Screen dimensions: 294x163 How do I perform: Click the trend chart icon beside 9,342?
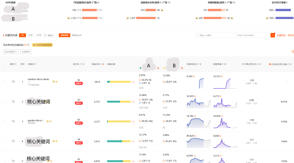pos(194,76)
